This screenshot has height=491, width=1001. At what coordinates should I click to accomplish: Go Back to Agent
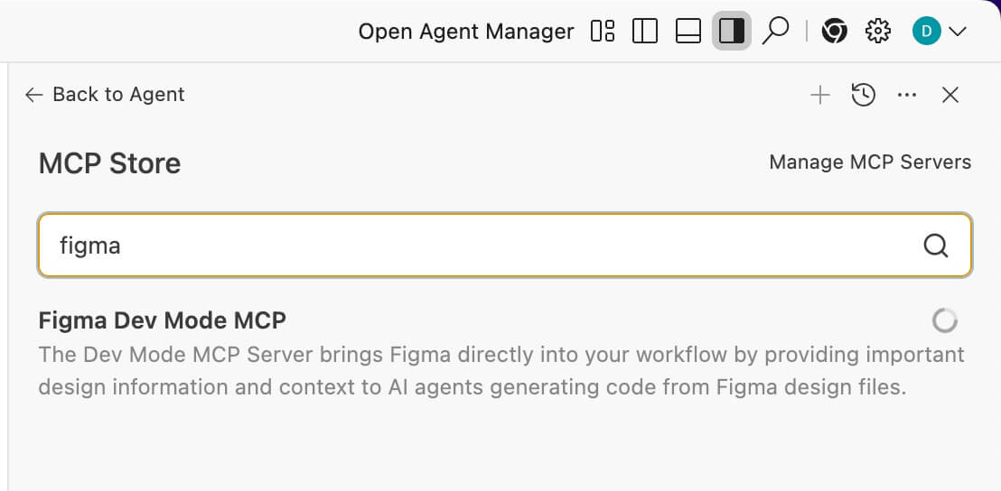coord(105,95)
